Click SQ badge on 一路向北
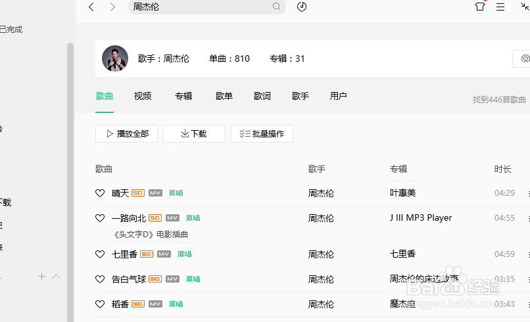 pyautogui.click(x=155, y=218)
